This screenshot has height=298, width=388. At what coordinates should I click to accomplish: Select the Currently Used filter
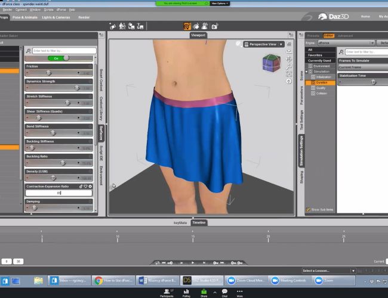point(319,60)
